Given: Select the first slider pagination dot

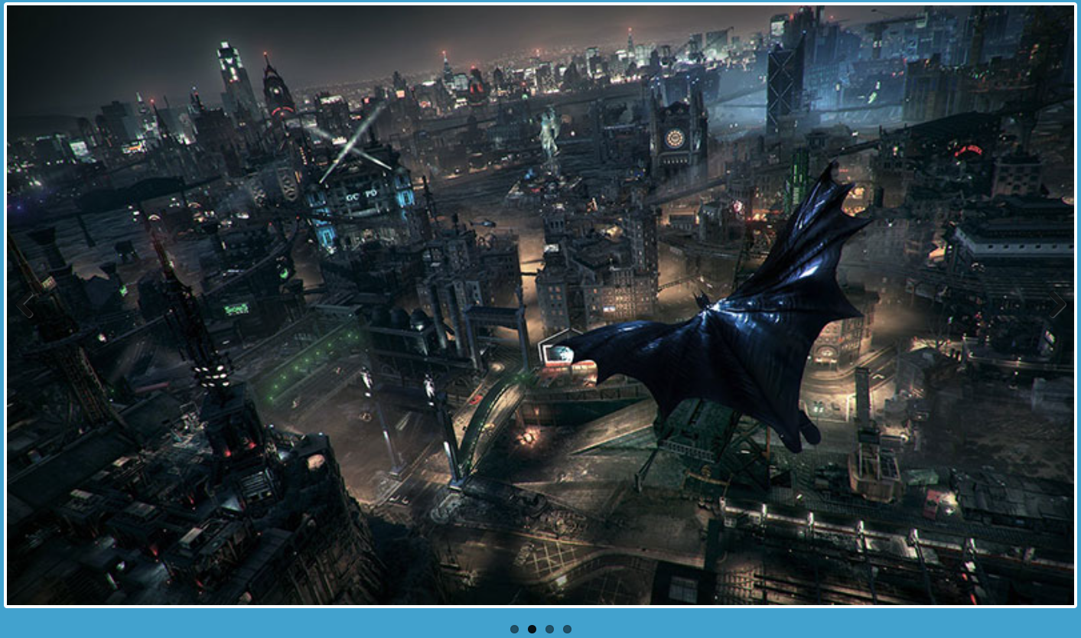Looking at the screenshot, I should coord(514,630).
